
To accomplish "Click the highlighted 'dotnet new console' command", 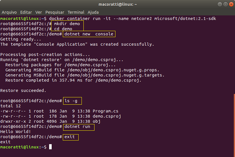I will click(89, 34).
